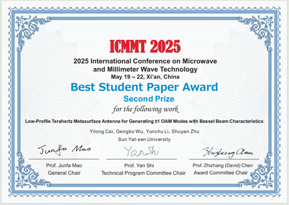Select the Second Prize text
289x205 pixels.
coord(144,99)
